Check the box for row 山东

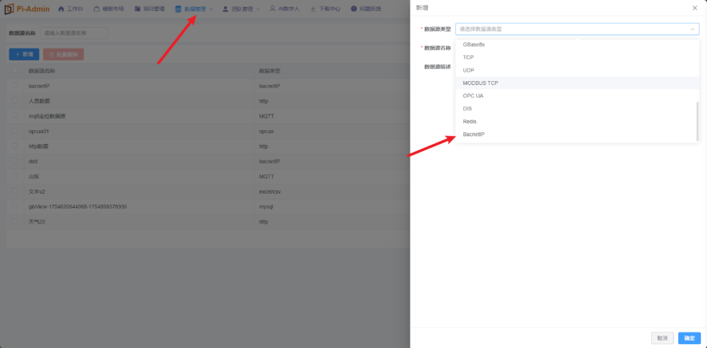pyautogui.click(x=15, y=176)
